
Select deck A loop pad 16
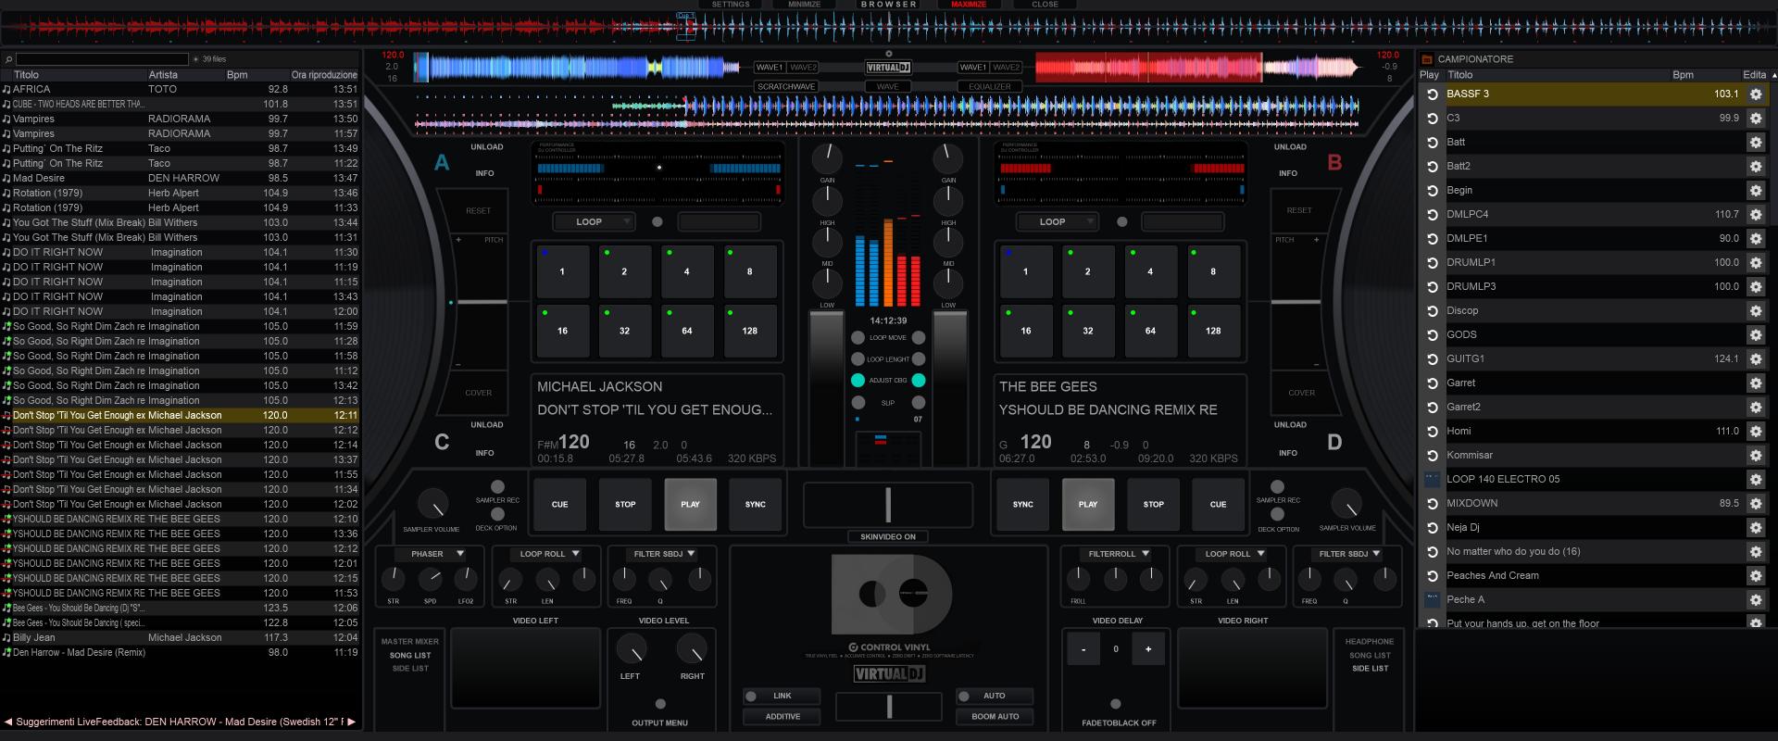(562, 331)
